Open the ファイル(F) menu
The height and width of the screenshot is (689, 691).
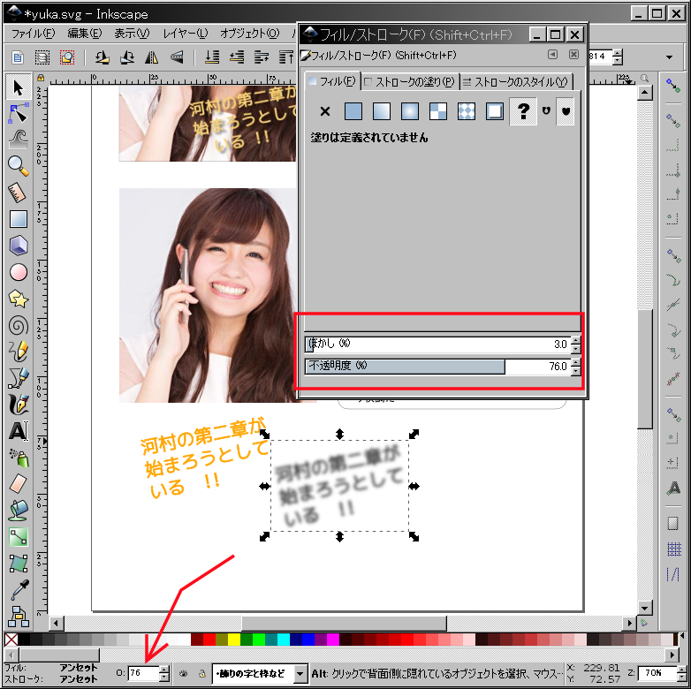tap(33, 34)
